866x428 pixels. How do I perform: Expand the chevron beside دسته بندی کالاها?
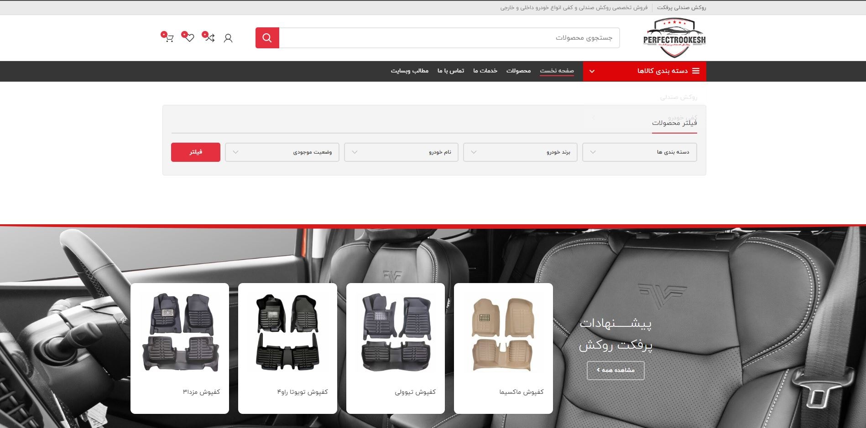tap(592, 71)
